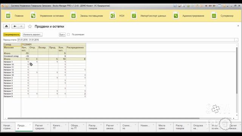
Task: Click the M+ memory add button
Action: [210, 6]
